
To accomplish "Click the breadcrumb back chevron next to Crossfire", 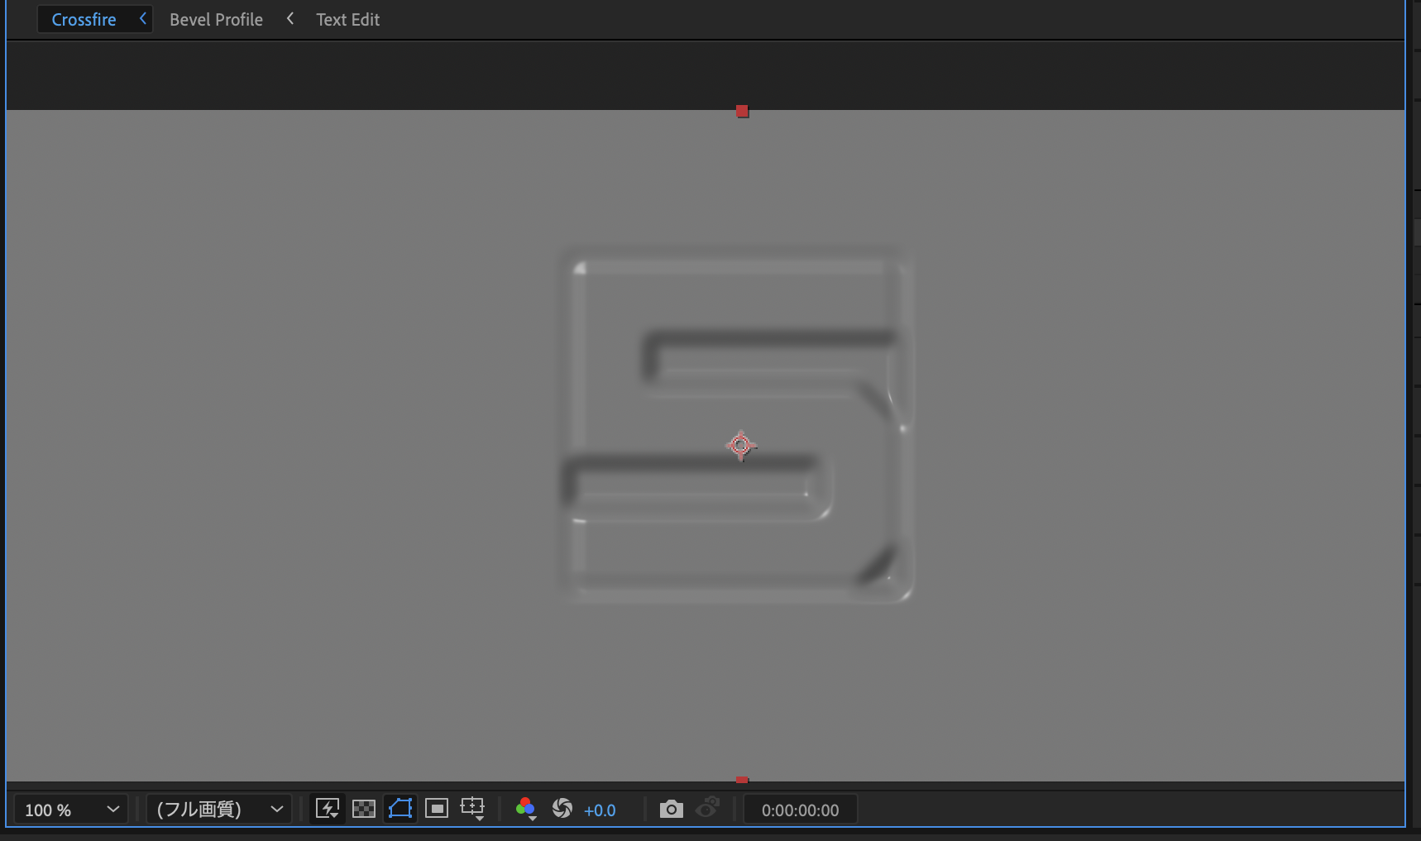I will tap(142, 18).
